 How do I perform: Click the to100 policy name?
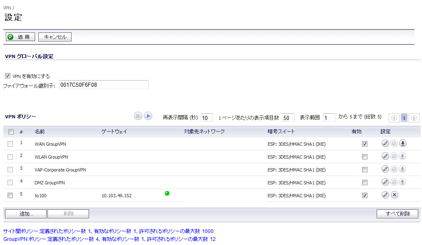pyautogui.click(x=41, y=196)
